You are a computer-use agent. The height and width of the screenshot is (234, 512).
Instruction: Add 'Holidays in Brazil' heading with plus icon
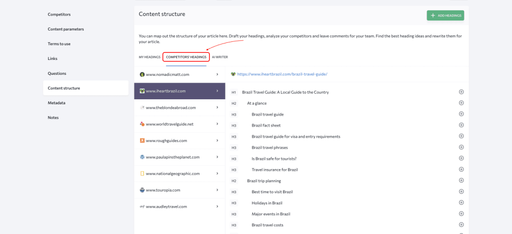pos(461,203)
